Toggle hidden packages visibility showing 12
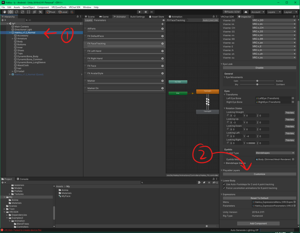This screenshot has width=300, height=233. [x=215, y=183]
